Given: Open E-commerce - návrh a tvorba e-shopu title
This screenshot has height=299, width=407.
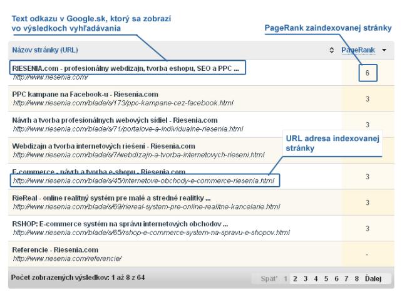Looking at the screenshot, I should [x=99, y=172].
